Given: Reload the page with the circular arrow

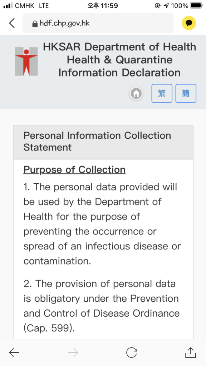Looking at the screenshot, I should (132, 352).
